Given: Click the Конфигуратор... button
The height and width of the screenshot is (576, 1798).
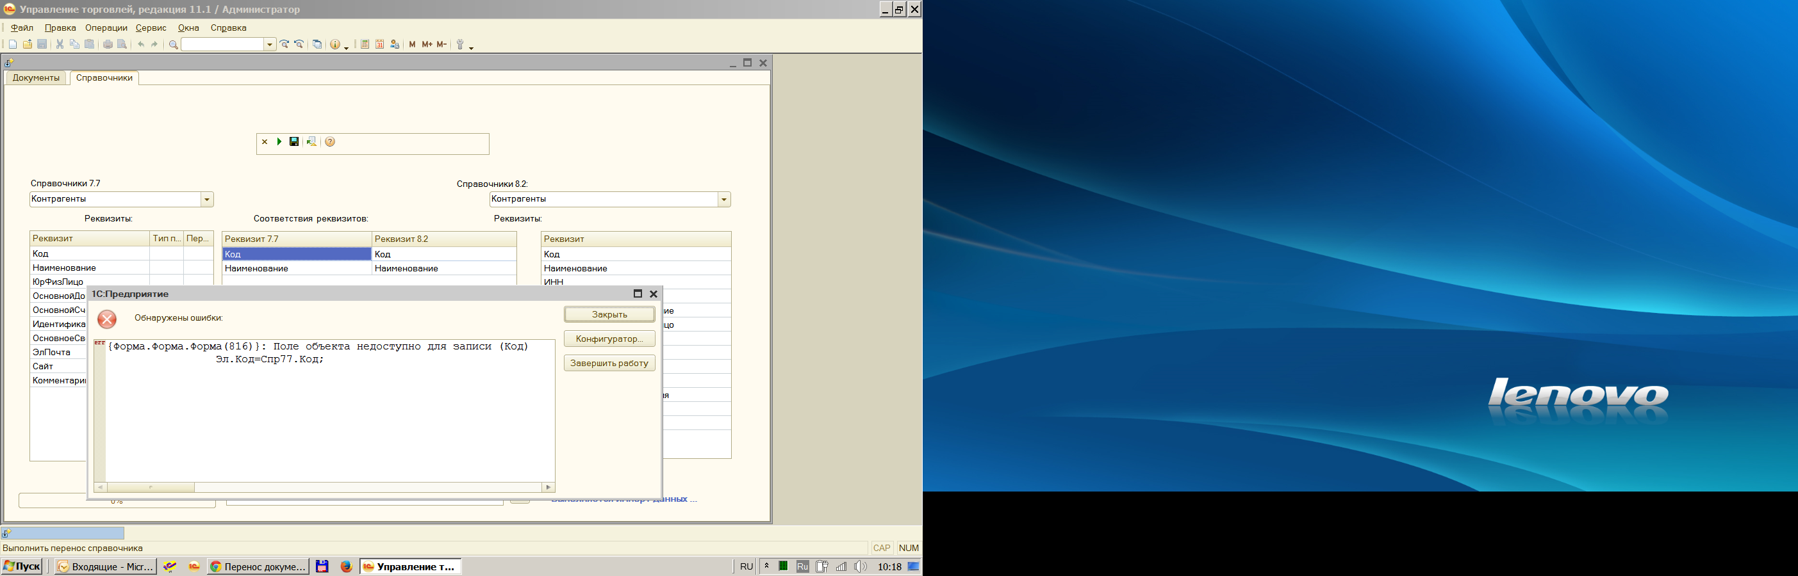Looking at the screenshot, I should coord(609,339).
